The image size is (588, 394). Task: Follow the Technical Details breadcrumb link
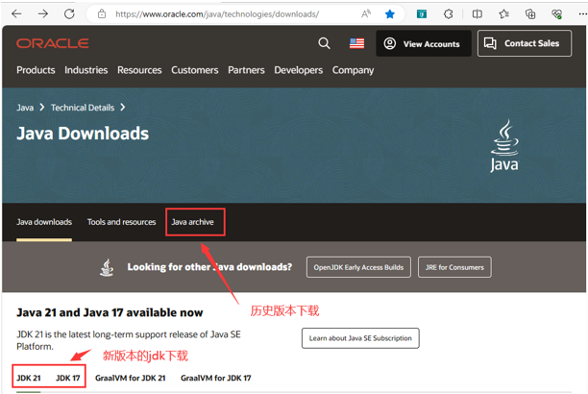tap(83, 108)
